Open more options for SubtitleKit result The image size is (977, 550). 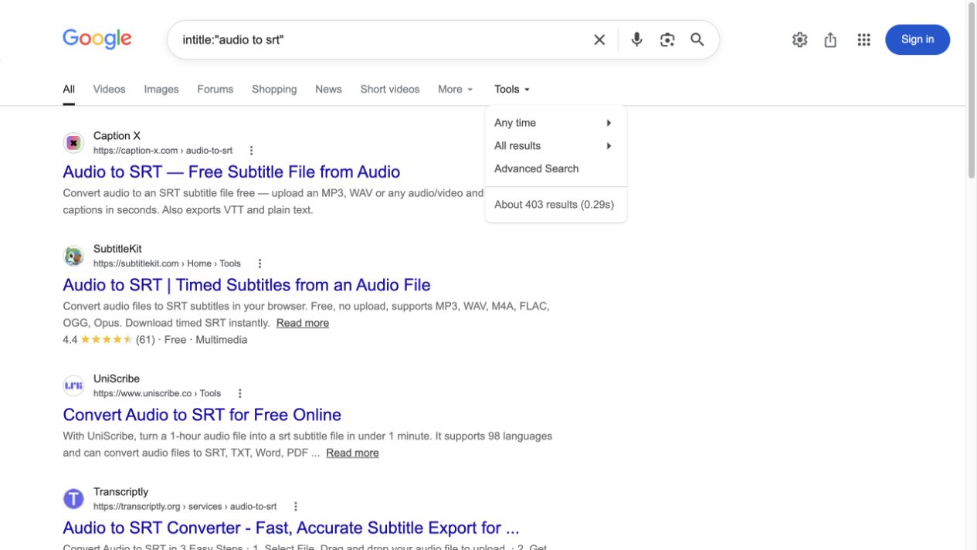click(260, 263)
